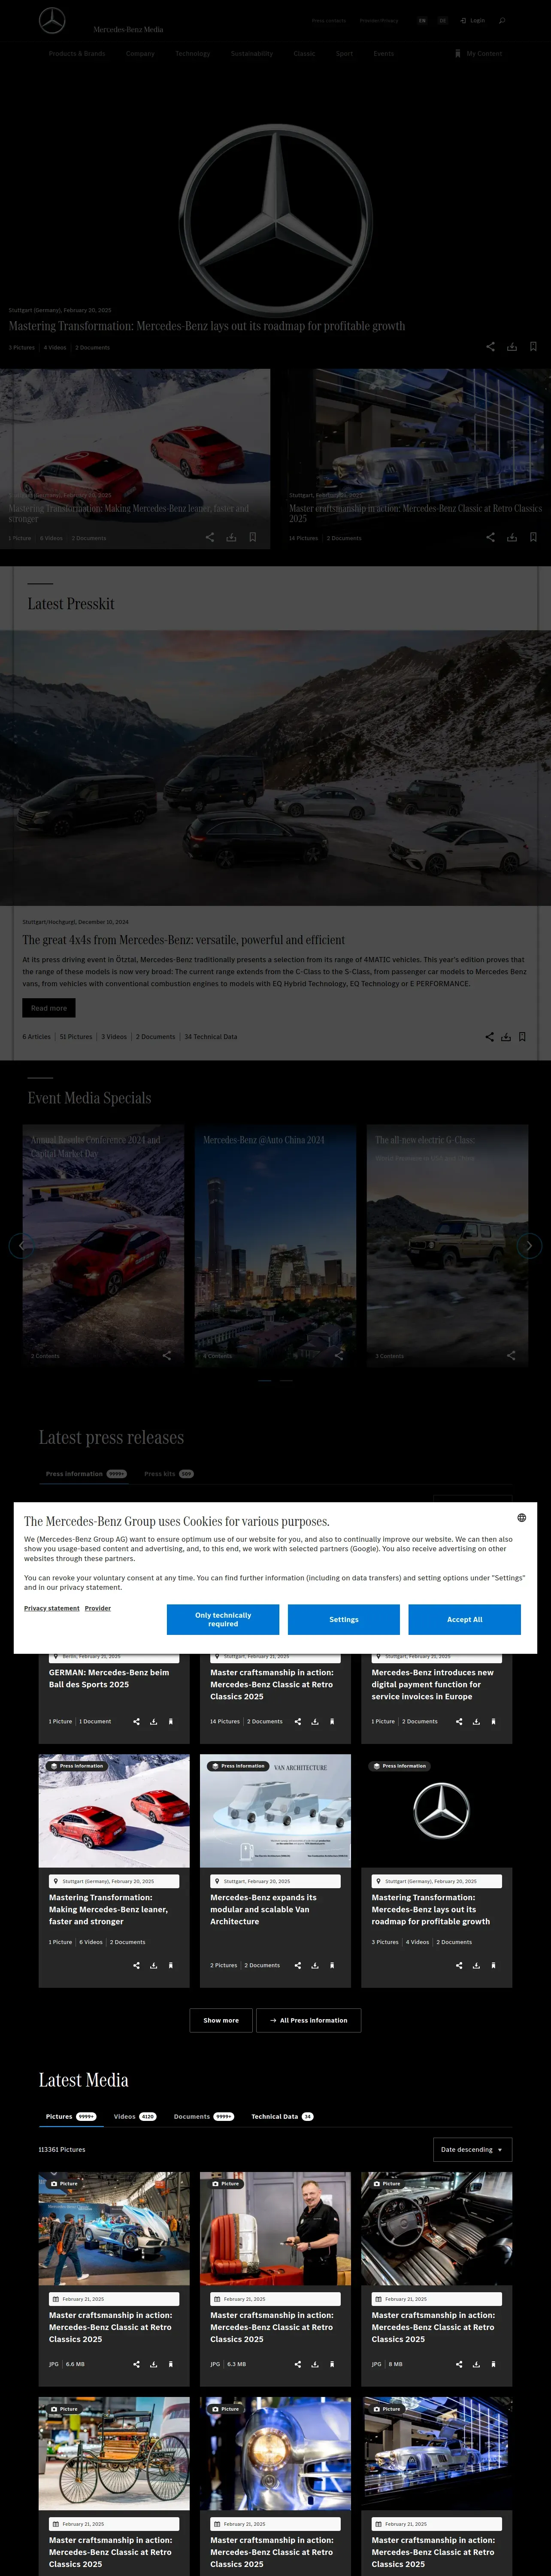Open the Van Architecture press release thumbnail

[x=275, y=1810]
